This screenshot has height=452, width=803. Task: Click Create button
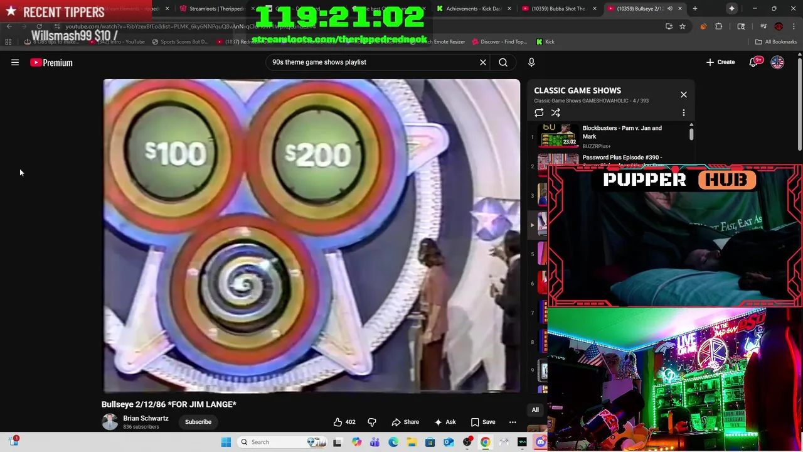720,62
